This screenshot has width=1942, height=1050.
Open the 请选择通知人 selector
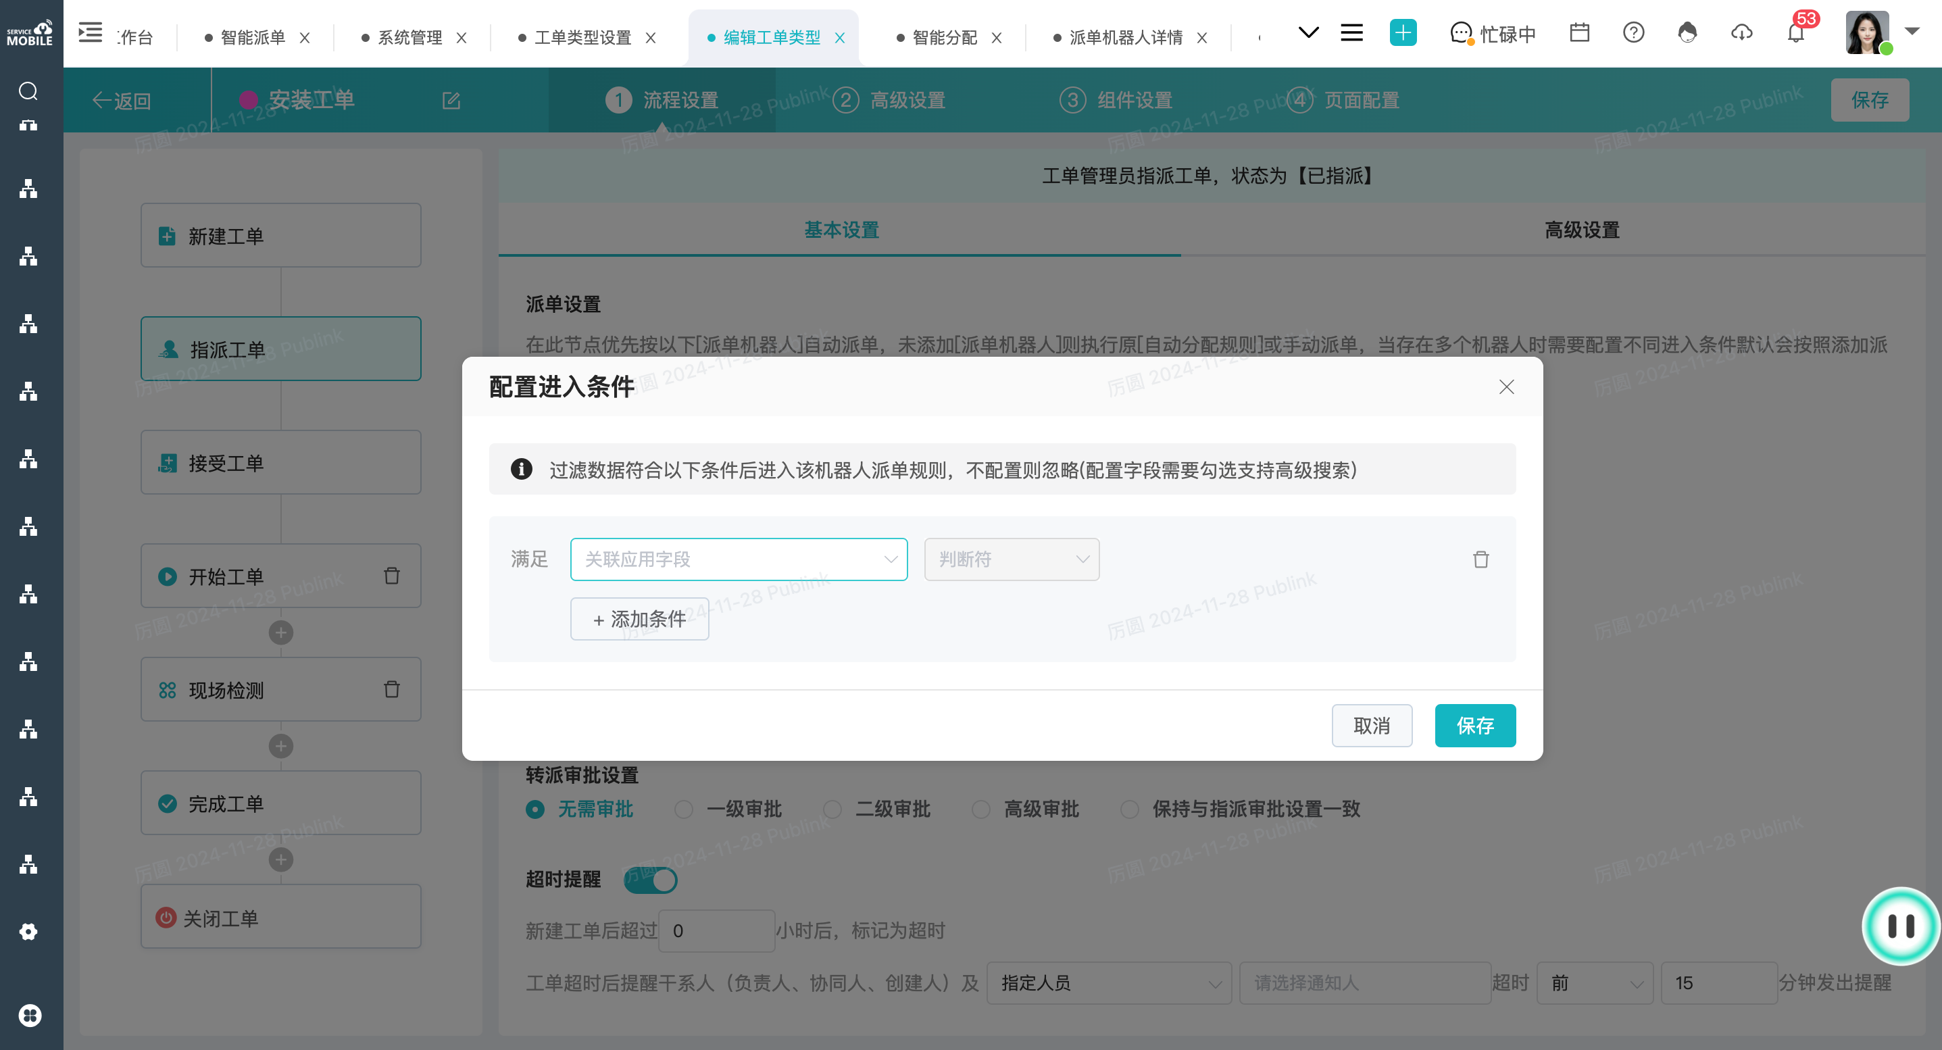pos(1364,983)
